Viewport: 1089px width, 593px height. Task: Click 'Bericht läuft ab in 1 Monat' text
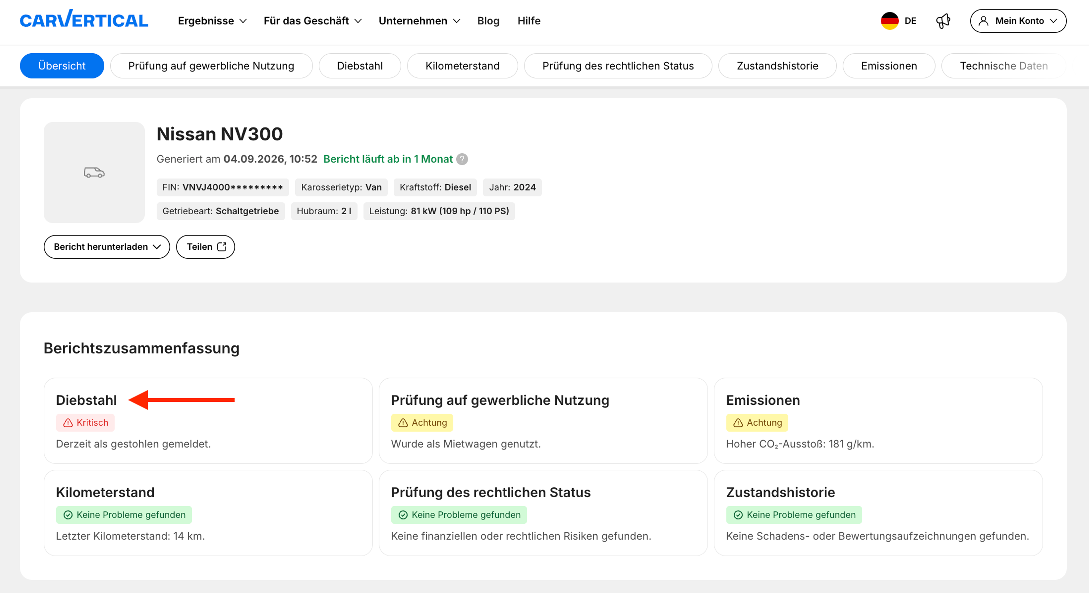coord(388,159)
